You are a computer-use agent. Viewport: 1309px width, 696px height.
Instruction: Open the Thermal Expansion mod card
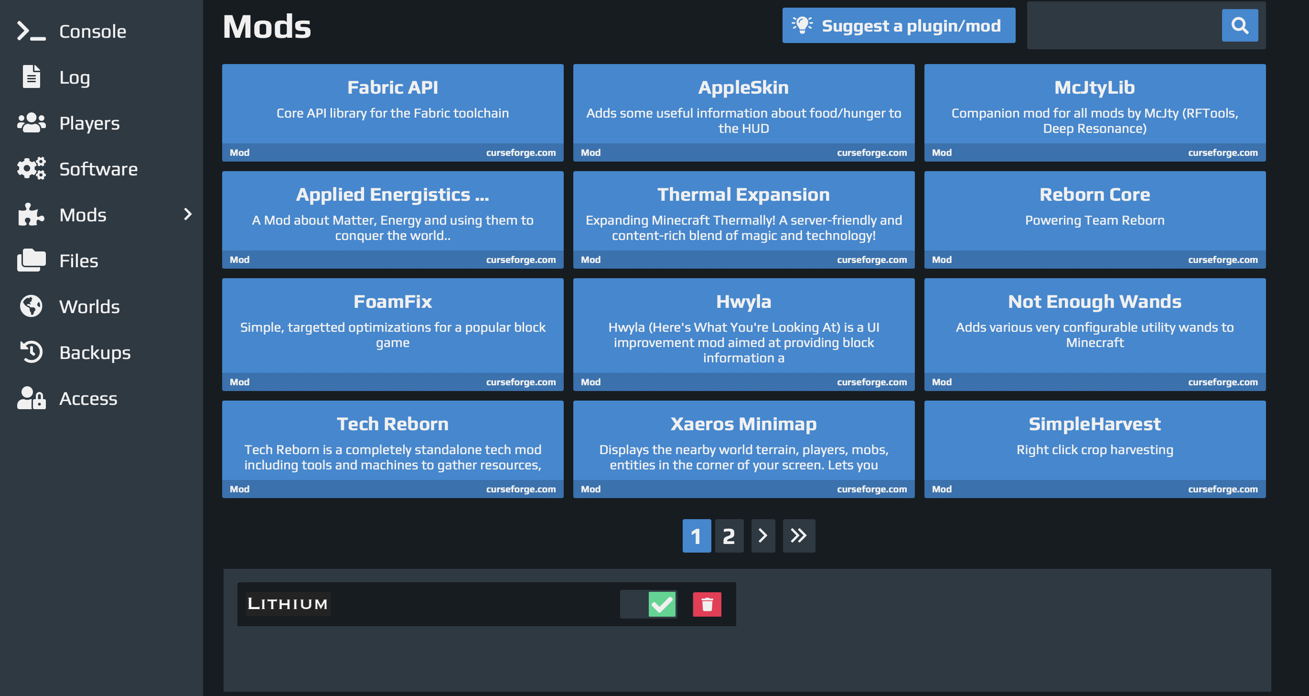click(x=744, y=219)
